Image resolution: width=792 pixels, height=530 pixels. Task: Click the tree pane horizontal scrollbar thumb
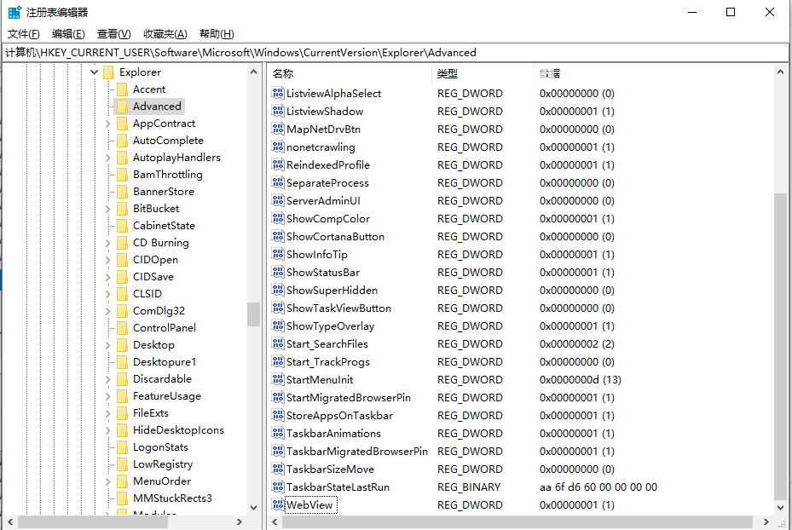(93, 522)
